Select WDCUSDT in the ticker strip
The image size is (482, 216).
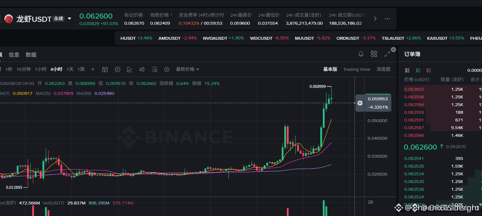[x=269, y=38]
